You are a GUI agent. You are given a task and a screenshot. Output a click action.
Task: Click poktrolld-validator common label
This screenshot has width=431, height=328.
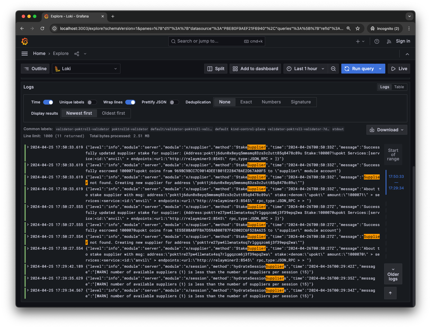click(x=130, y=129)
